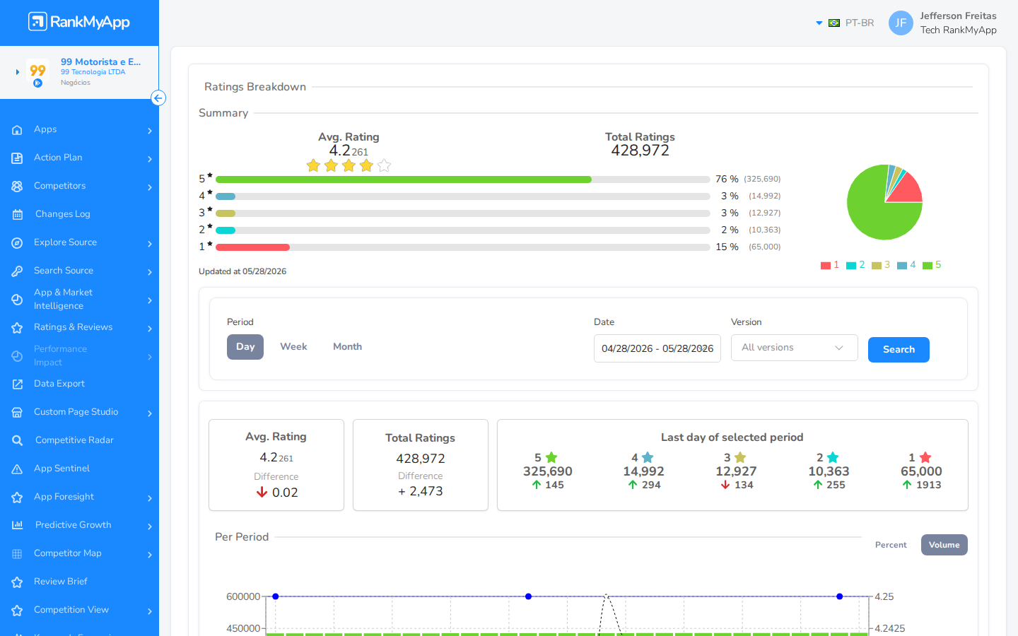Image resolution: width=1018 pixels, height=636 pixels.
Task: Click the Competition View star icon
Action: tap(17, 611)
